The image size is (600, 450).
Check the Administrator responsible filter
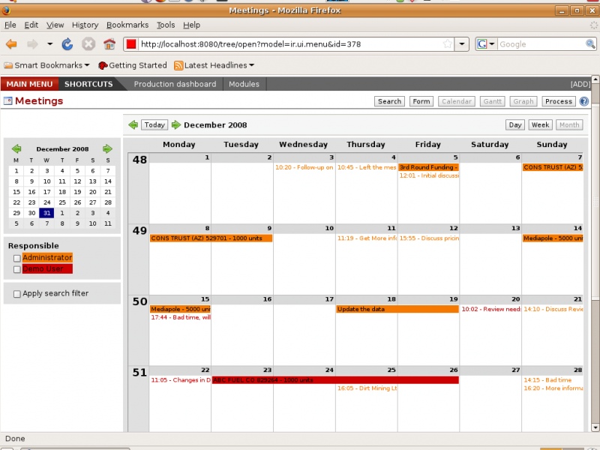tap(16, 256)
